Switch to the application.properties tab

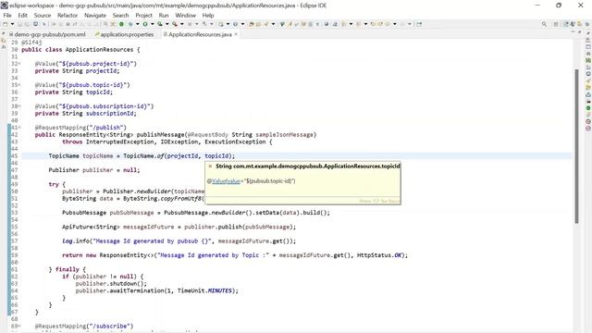(125, 34)
